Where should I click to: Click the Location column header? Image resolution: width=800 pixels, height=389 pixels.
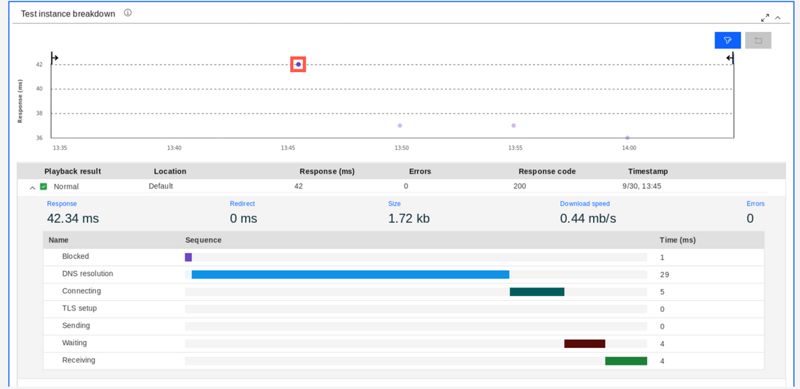tap(170, 172)
